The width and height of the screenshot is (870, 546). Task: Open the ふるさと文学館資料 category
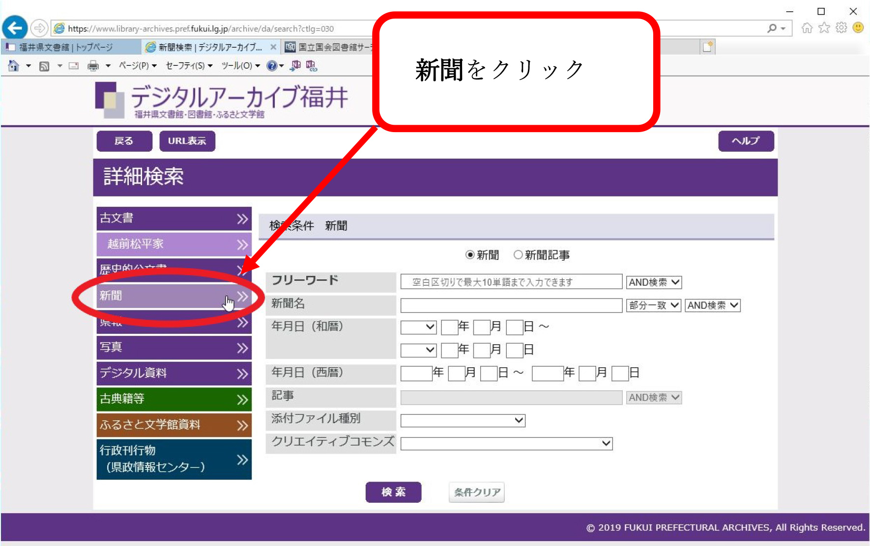(174, 425)
